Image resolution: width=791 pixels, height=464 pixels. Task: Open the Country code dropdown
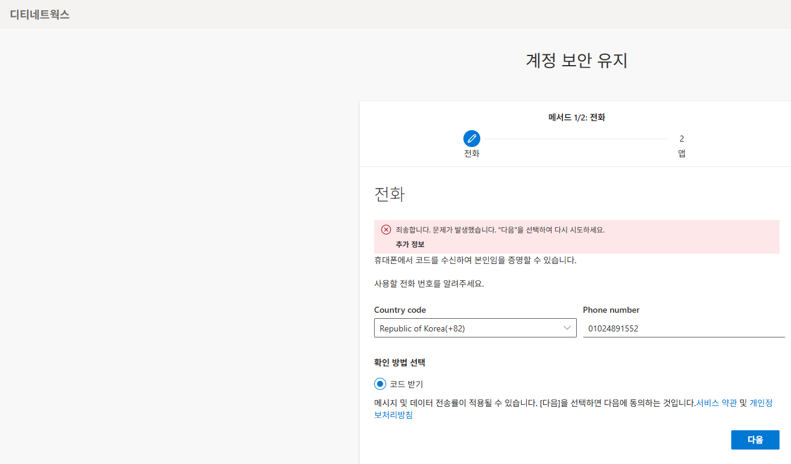point(475,328)
